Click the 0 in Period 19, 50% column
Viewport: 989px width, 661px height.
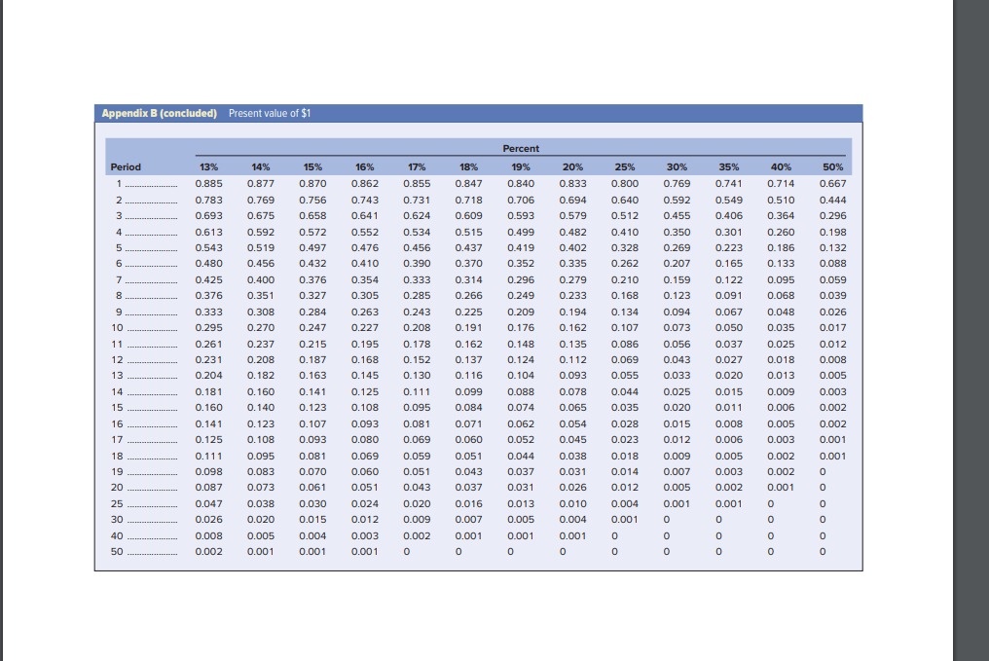point(823,472)
